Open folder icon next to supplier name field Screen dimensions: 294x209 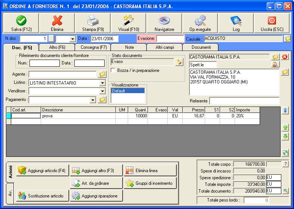click(275, 57)
